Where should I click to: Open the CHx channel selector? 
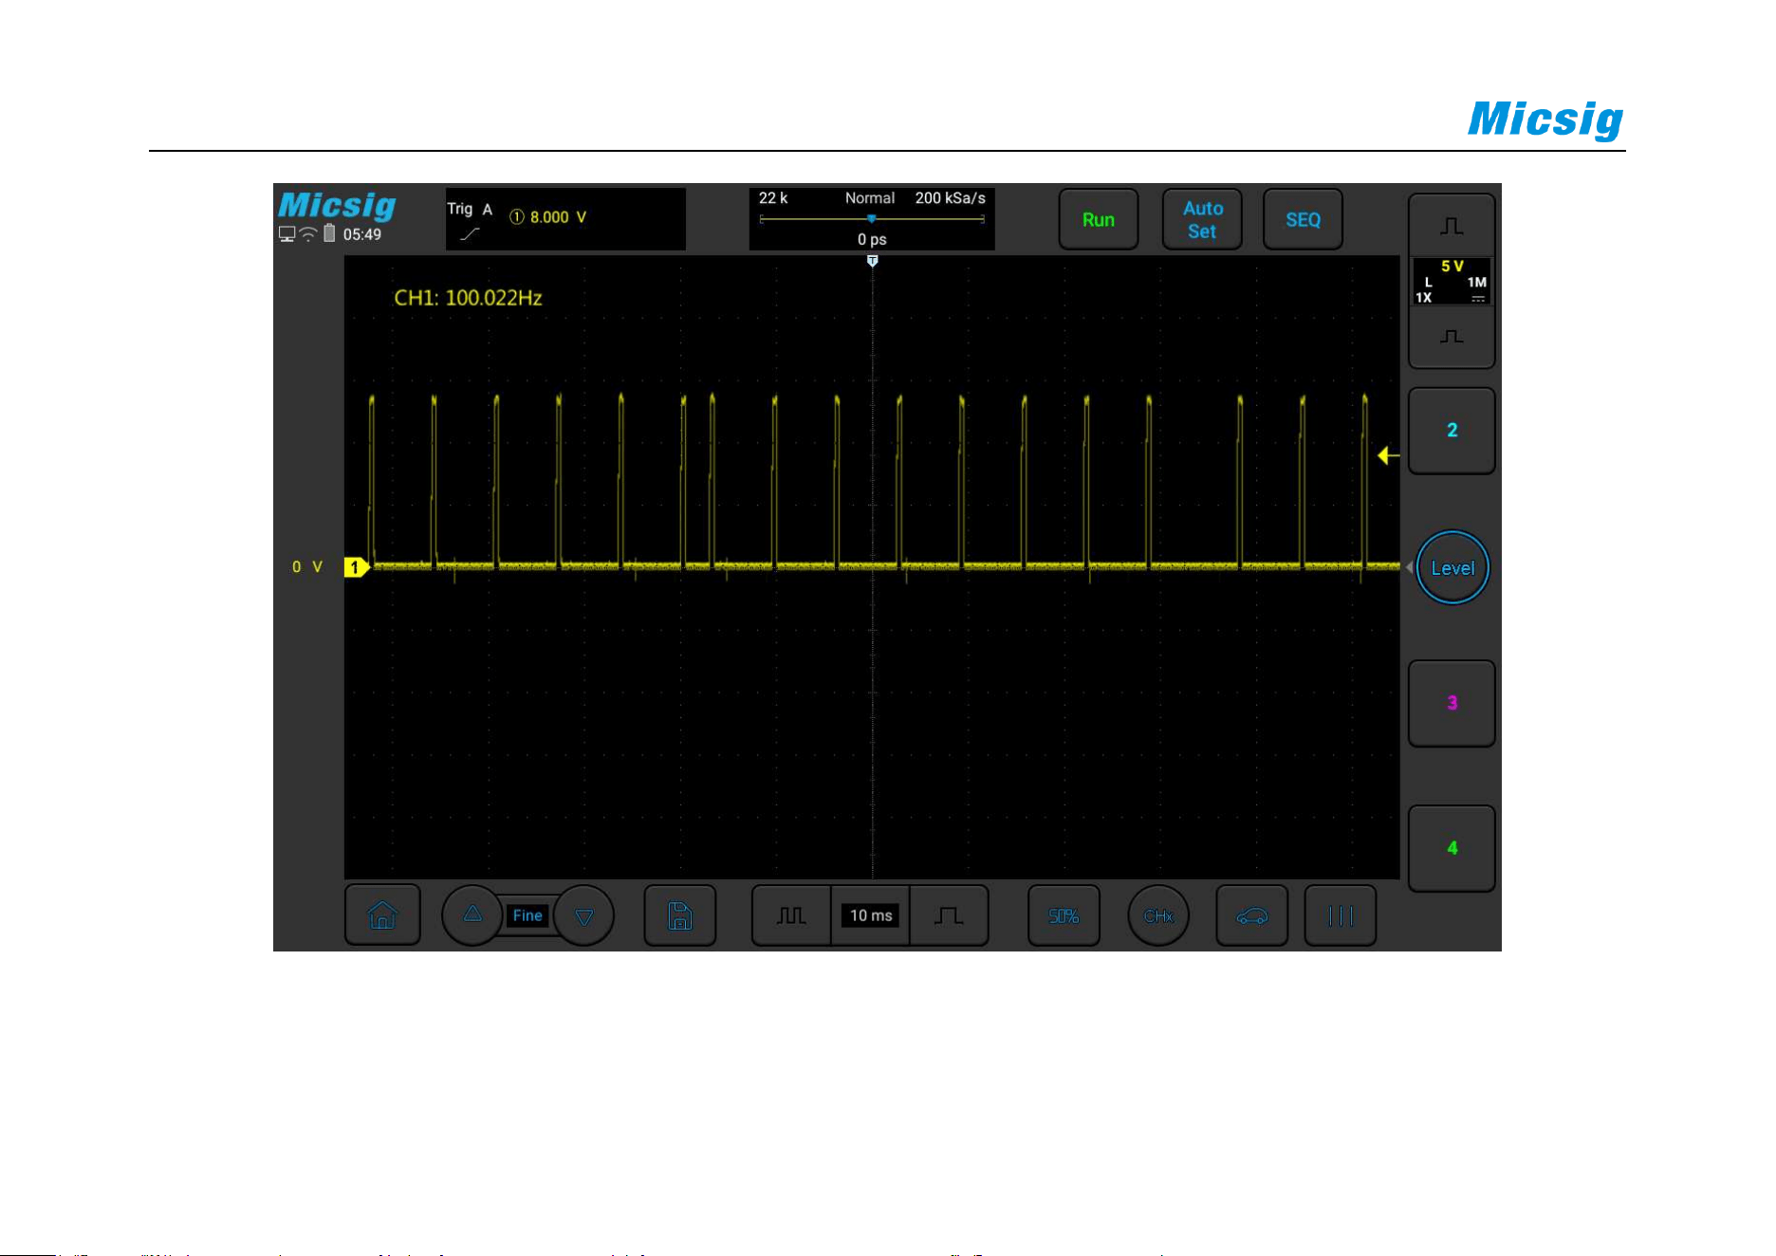tap(1158, 915)
